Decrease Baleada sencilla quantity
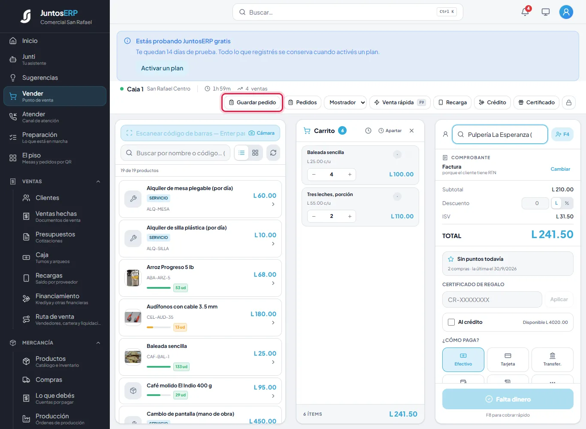Viewport: 586px width, 429px height. 314,175
